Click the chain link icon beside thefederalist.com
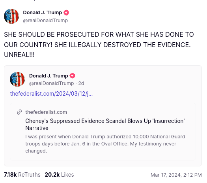Image resolution: width=207 pixels, height=183 pixels. tap(19, 112)
